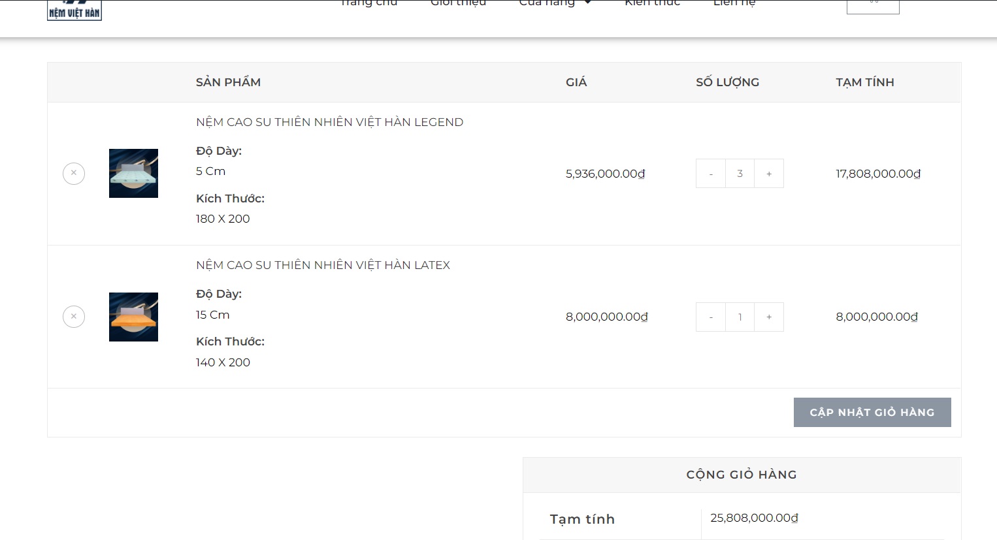
Task: Select the Latex price 8,000,000.00₫ in Giá column
Action: (x=606, y=317)
